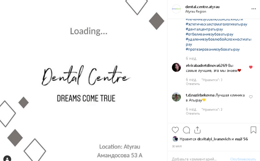Open comments via speech bubble icon
260x161 pixels.
pos(187,130)
